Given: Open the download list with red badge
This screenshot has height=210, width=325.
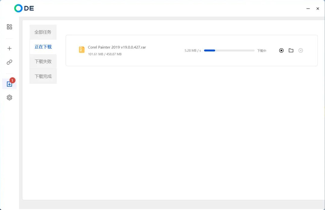Looking at the screenshot, I should click(9, 84).
